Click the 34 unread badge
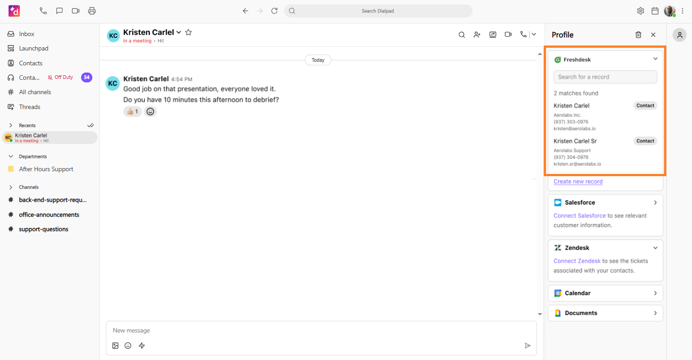The width and height of the screenshot is (692, 360). click(x=86, y=77)
